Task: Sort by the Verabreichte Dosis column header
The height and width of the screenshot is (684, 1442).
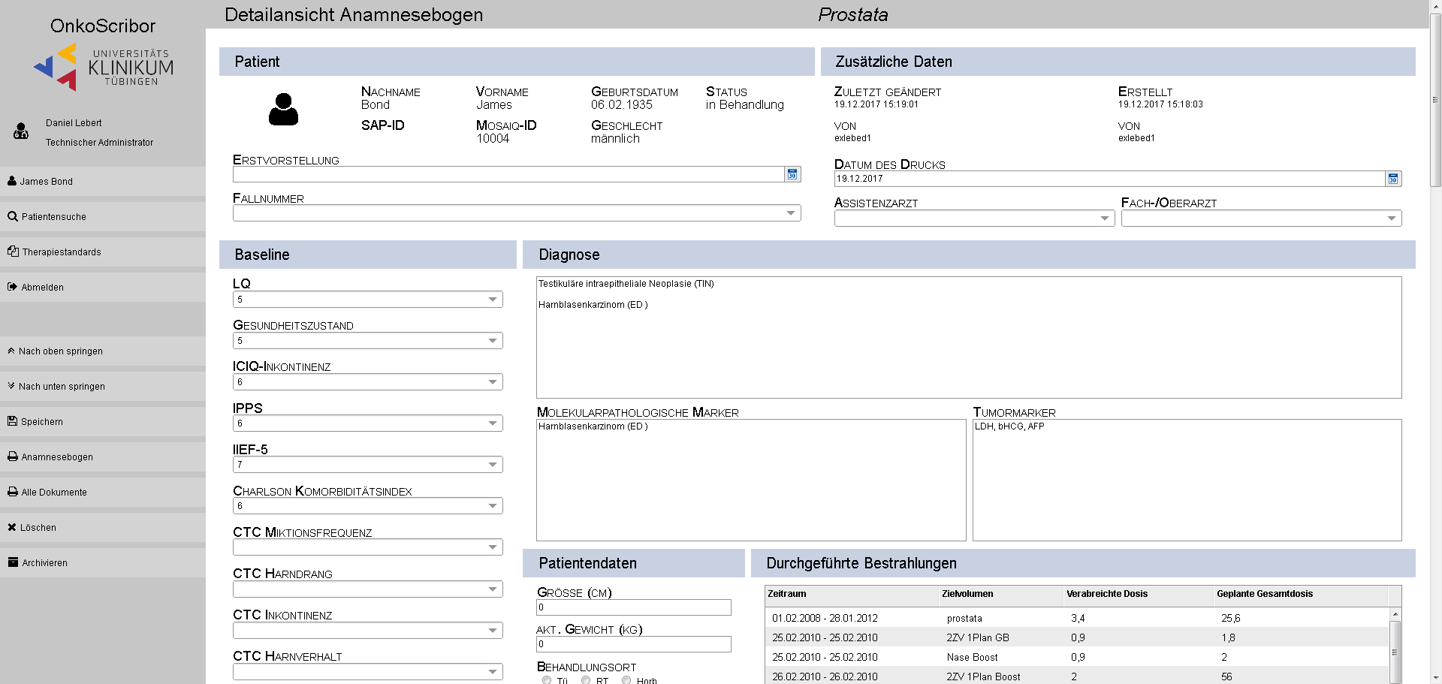Action: pyautogui.click(x=1139, y=594)
